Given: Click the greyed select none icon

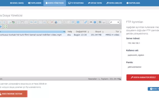Looking at the screenshot, I should coord(82,22).
